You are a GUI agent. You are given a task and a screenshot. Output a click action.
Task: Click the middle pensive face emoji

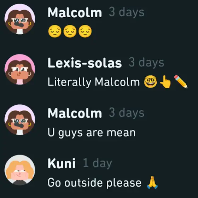(70, 31)
